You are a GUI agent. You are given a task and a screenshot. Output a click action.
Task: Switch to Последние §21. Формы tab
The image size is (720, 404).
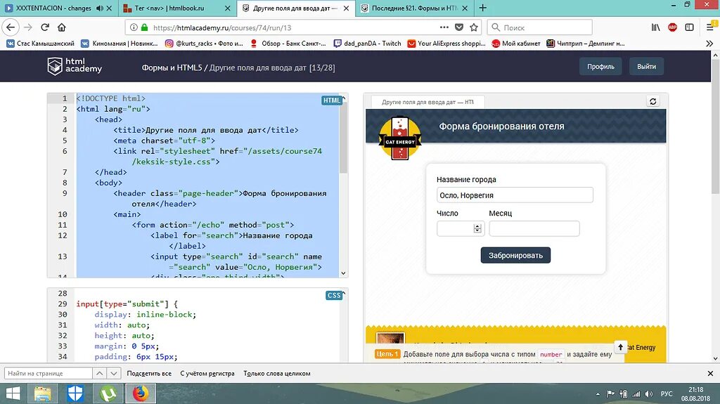pos(415,8)
